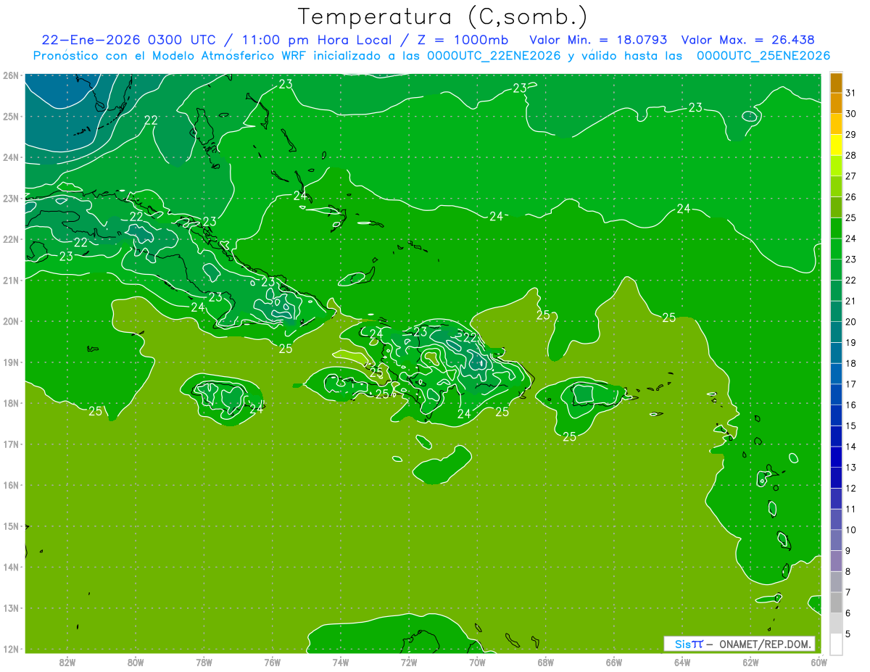The image size is (870, 672).
Task: Click the "26N" latitude axis label
Action: click(x=10, y=75)
